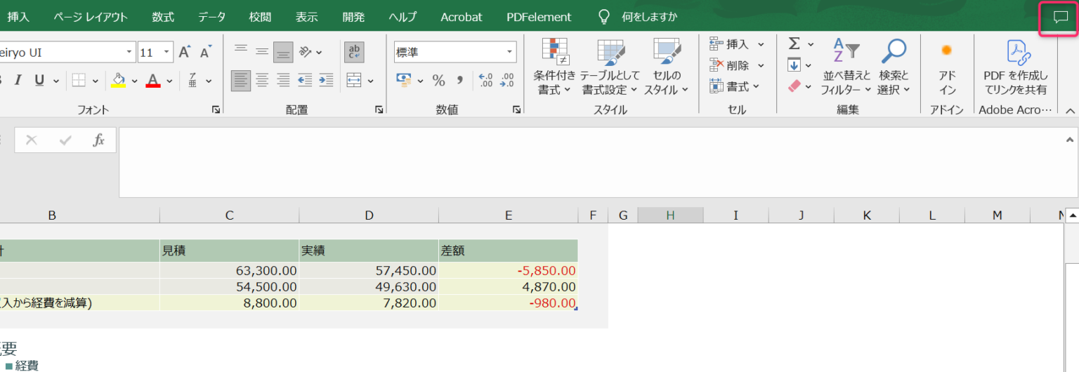The height and width of the screenshot is (372, 1079).
Task: Align text to middle of cell
Action: 262,51
